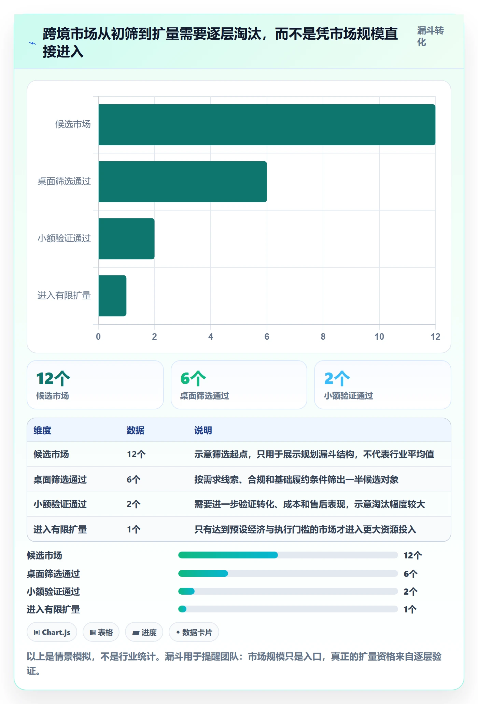Click the 进入有限扩量 progress bar showing 1个
Viewport: 478px width, 704px height.
(288, 609)
